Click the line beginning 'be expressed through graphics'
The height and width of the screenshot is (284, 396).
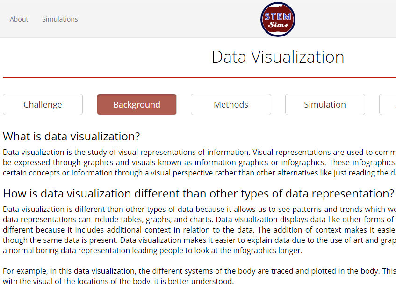(x=199, y=162)
